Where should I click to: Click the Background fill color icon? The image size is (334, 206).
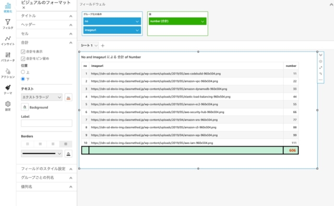coord(25,107)
